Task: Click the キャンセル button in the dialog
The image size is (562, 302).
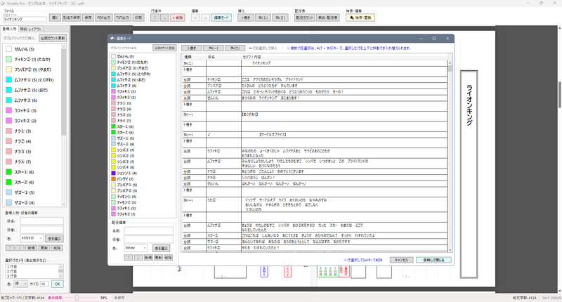Action: (401, 260)
